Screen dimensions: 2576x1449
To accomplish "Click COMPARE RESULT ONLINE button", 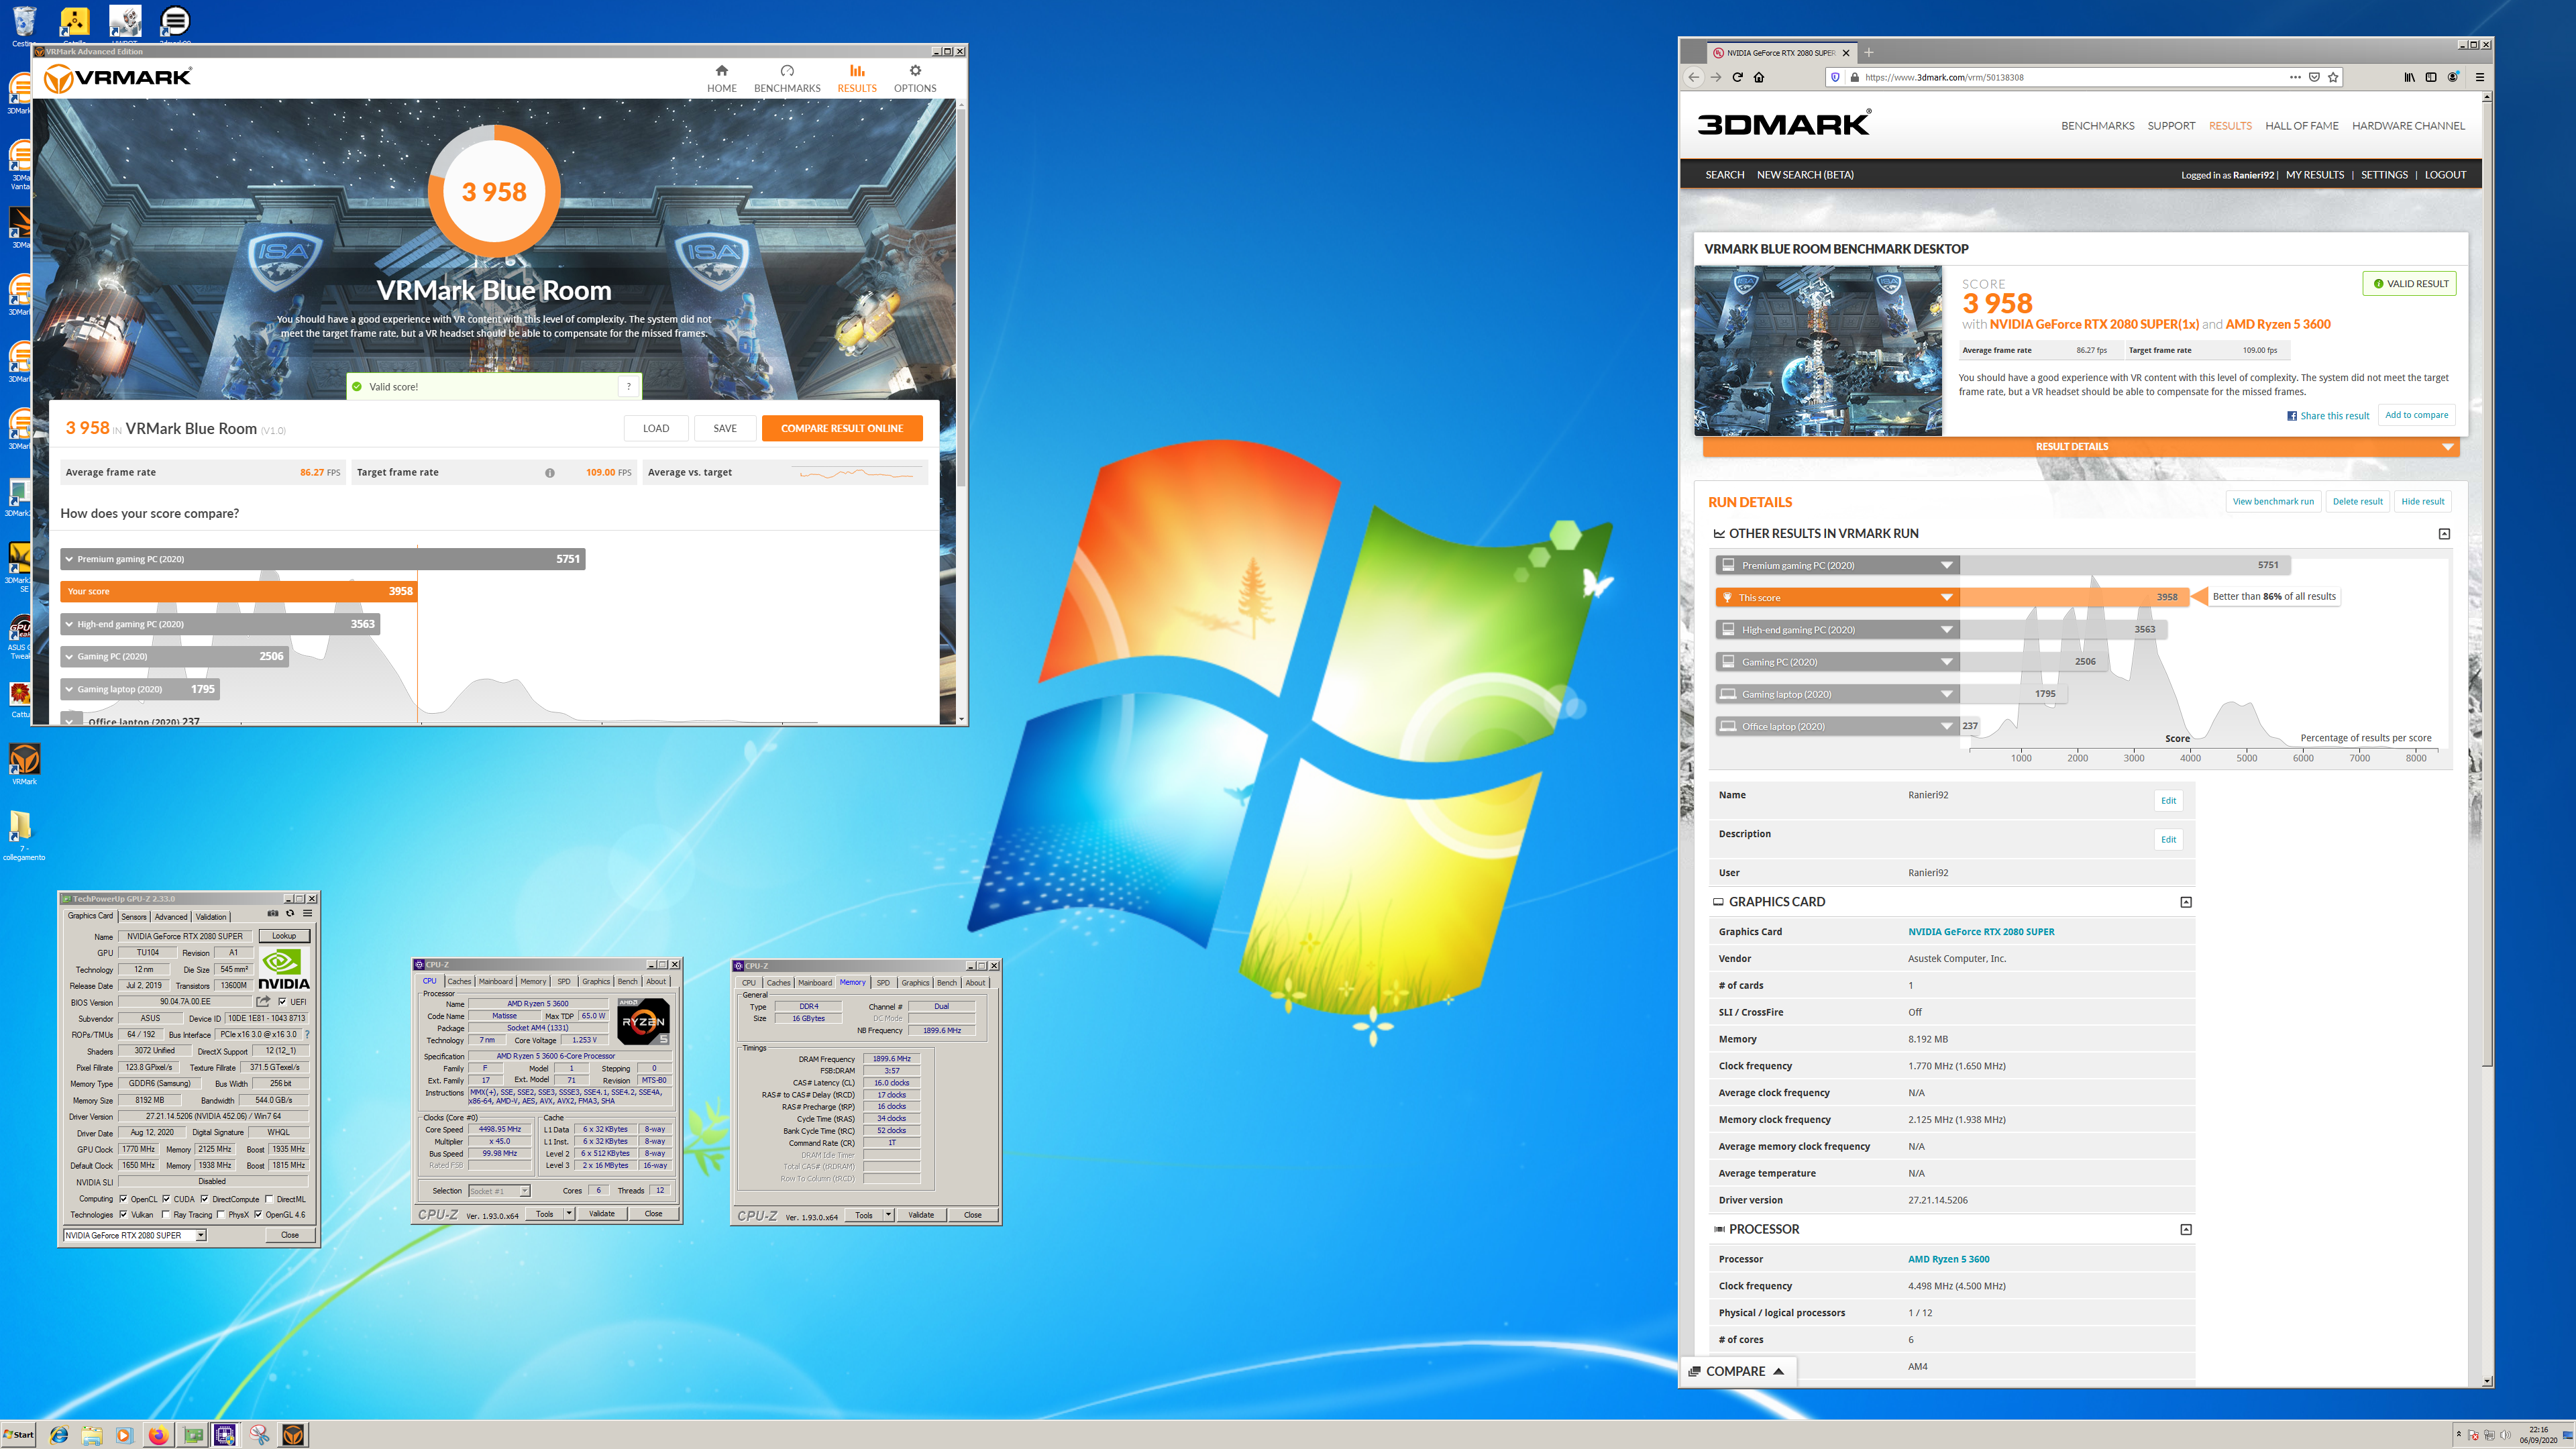I will point(842,428).
